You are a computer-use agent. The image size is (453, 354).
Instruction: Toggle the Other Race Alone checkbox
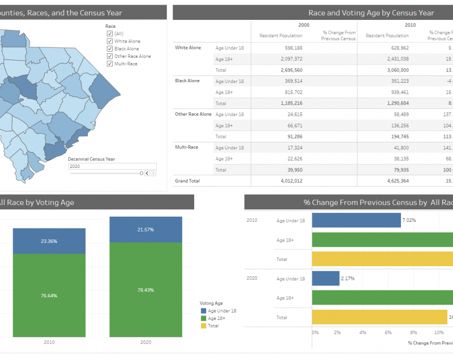tap(110, 56)
